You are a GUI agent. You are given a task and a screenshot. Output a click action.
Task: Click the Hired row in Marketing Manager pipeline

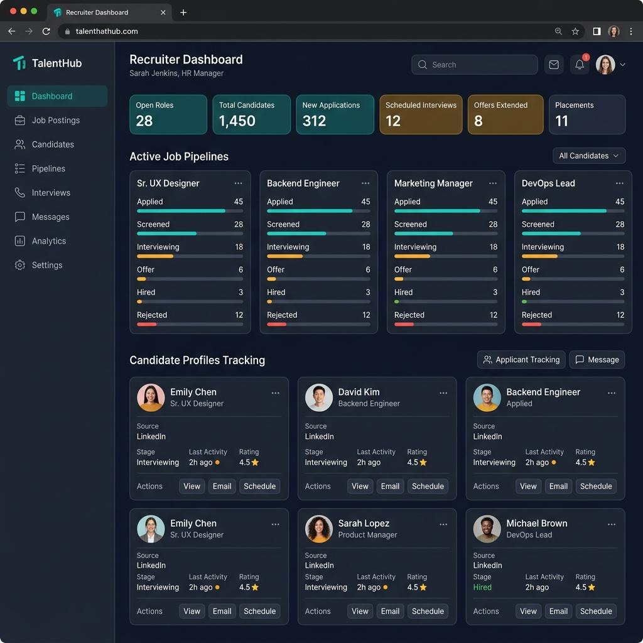[446, 296]
